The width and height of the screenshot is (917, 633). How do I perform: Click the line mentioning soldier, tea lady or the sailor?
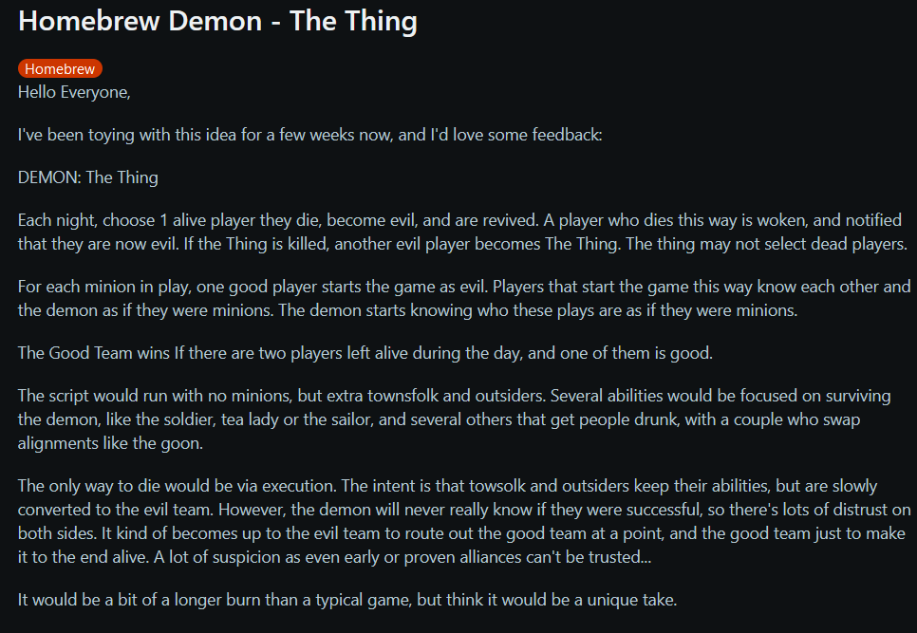coord(439,419)
